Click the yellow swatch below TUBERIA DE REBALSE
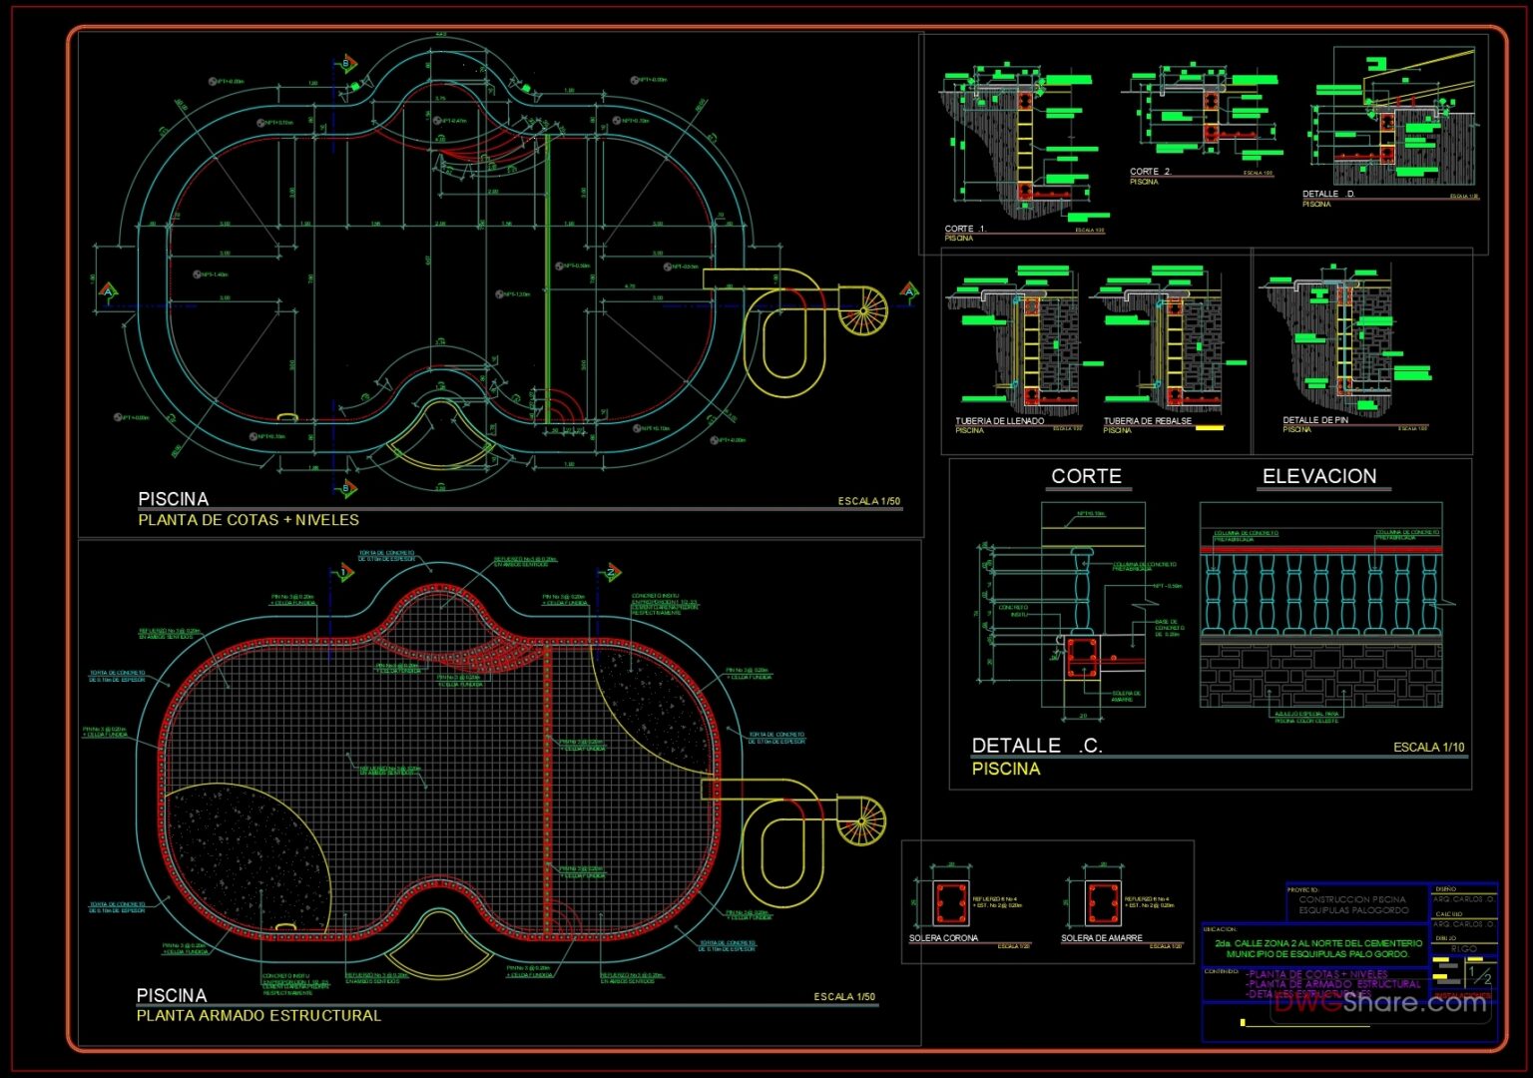The width and height of the screenshot is (1533, 1078). coord(1211,430)
